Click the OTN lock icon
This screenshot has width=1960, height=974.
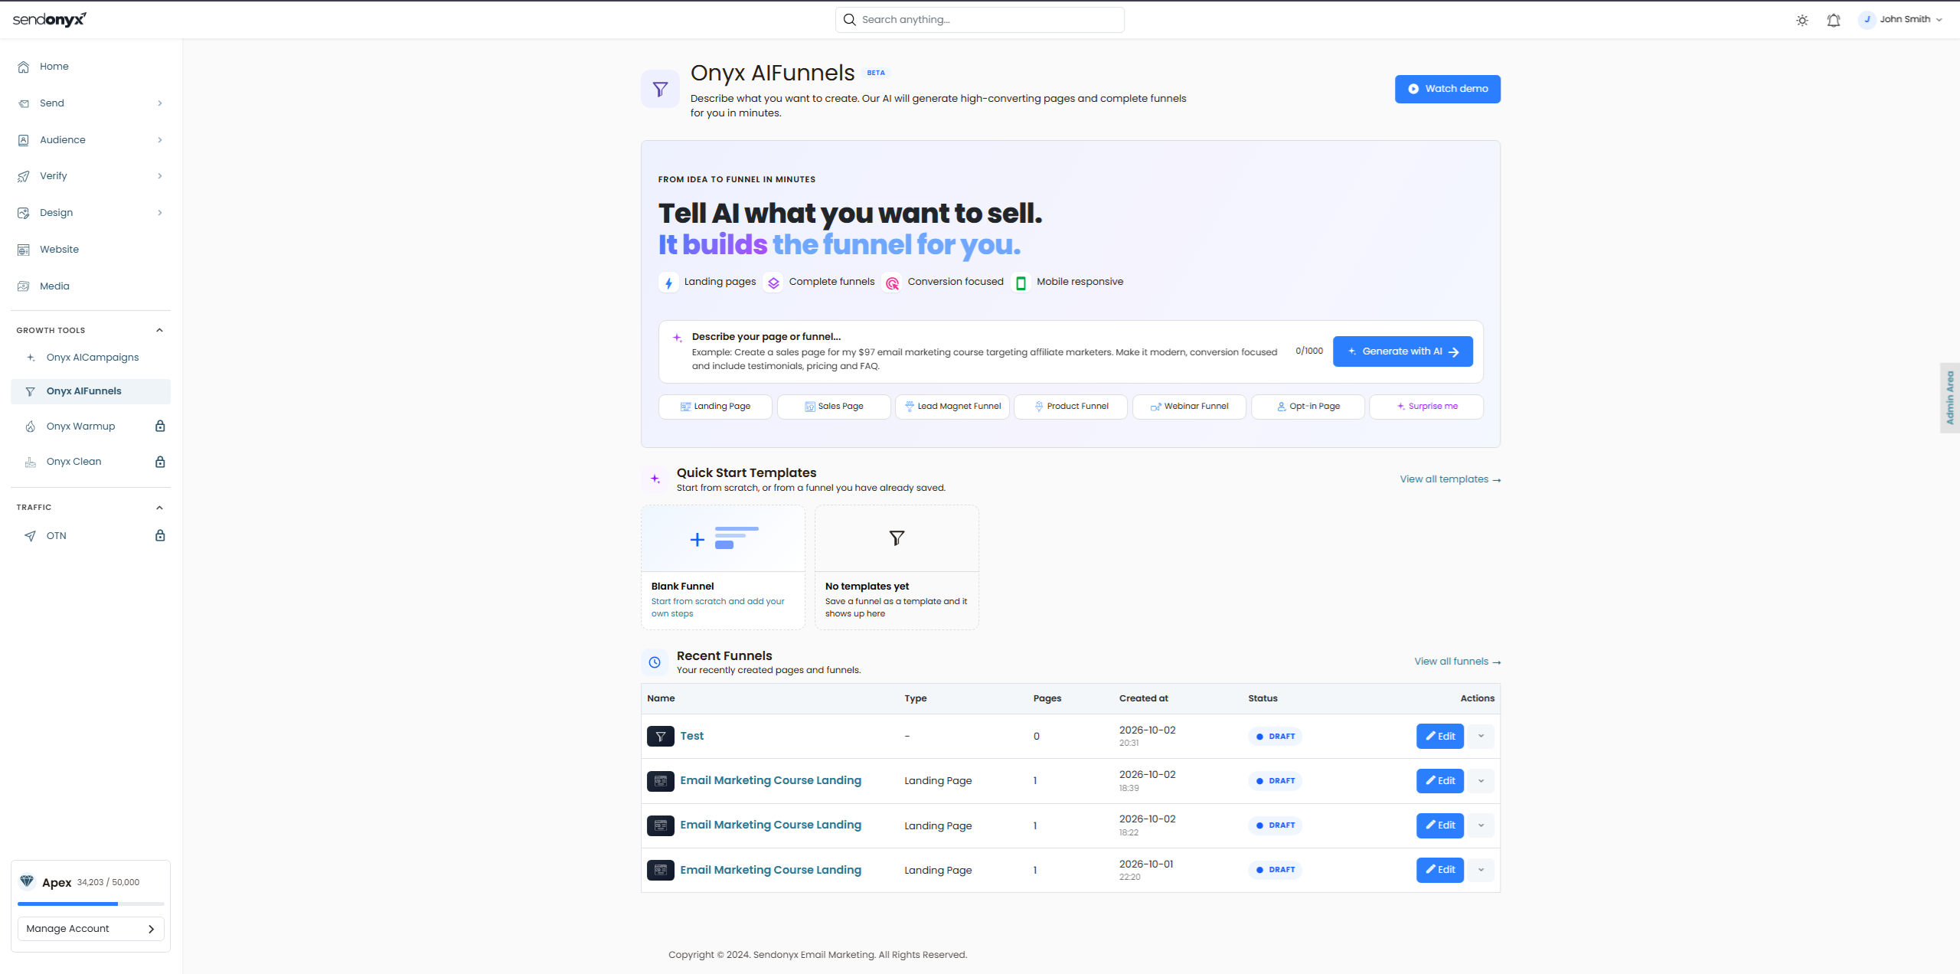coord(160,535)
